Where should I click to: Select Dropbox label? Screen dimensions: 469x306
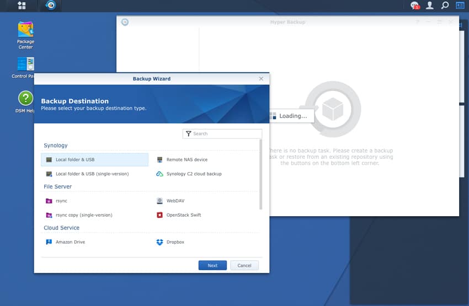point(175,242)
